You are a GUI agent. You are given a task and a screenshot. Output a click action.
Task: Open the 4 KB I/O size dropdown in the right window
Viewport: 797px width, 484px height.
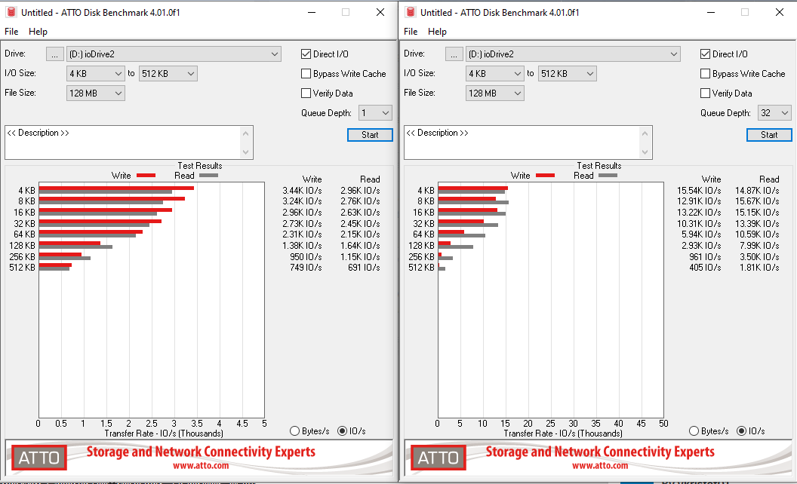(494, 74)
